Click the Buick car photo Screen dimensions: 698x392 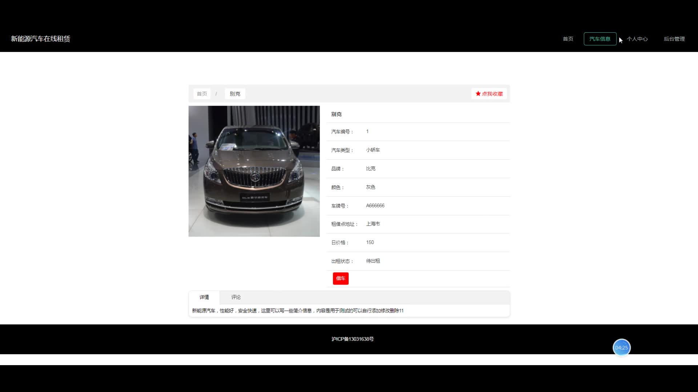pyautogui.click(x=254, y=171)
